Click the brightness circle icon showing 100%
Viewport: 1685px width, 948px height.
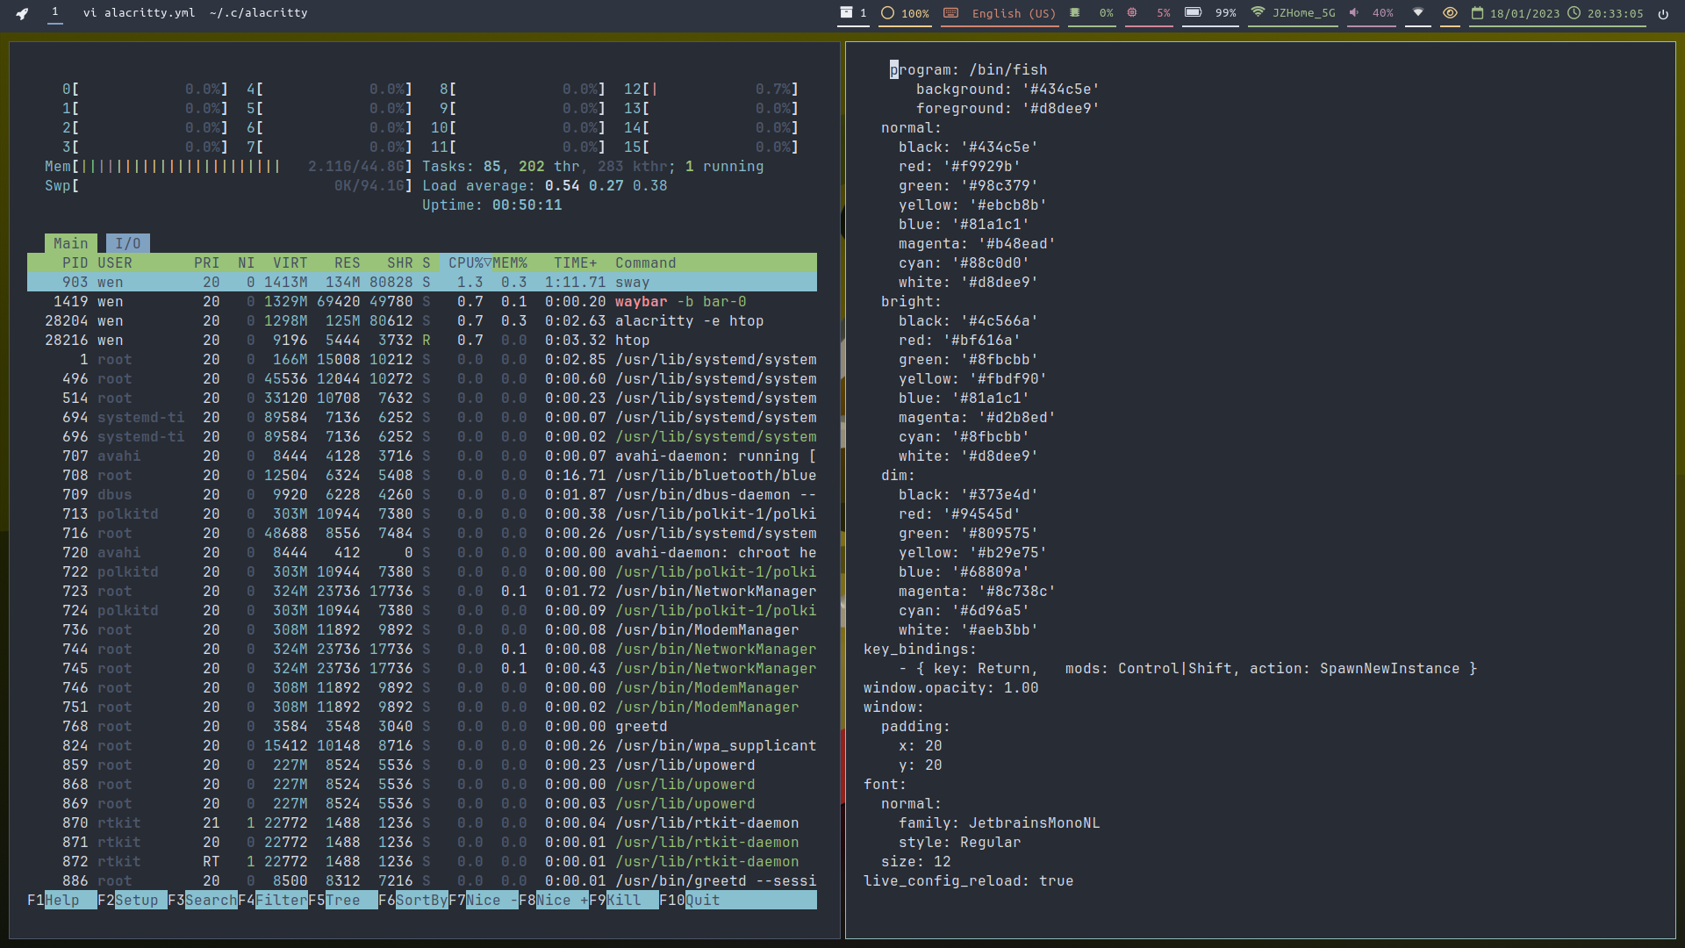point(887,13)
